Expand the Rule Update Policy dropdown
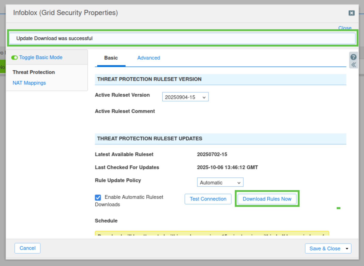Screen dimensions: 364x266 (x=220, y=182)
